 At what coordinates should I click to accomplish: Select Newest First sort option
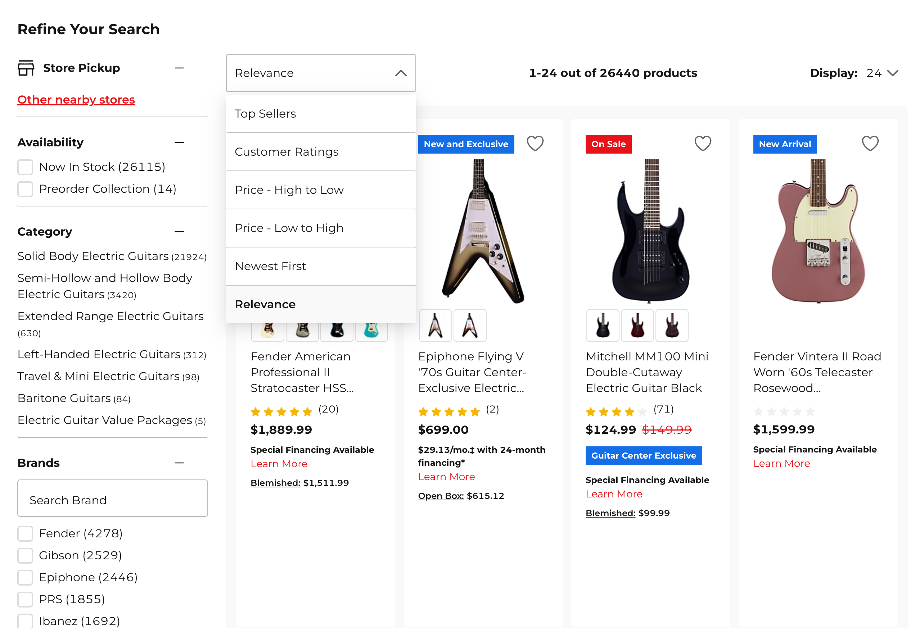pyautogui.click(x=270, y=266)
